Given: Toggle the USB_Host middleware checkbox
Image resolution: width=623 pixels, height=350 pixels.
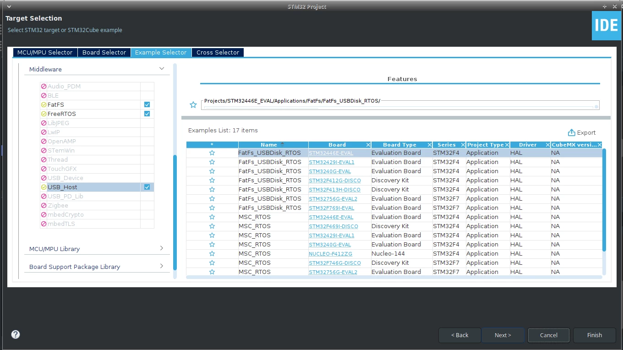Looking at the screenshot, I should tap(147, 187).
